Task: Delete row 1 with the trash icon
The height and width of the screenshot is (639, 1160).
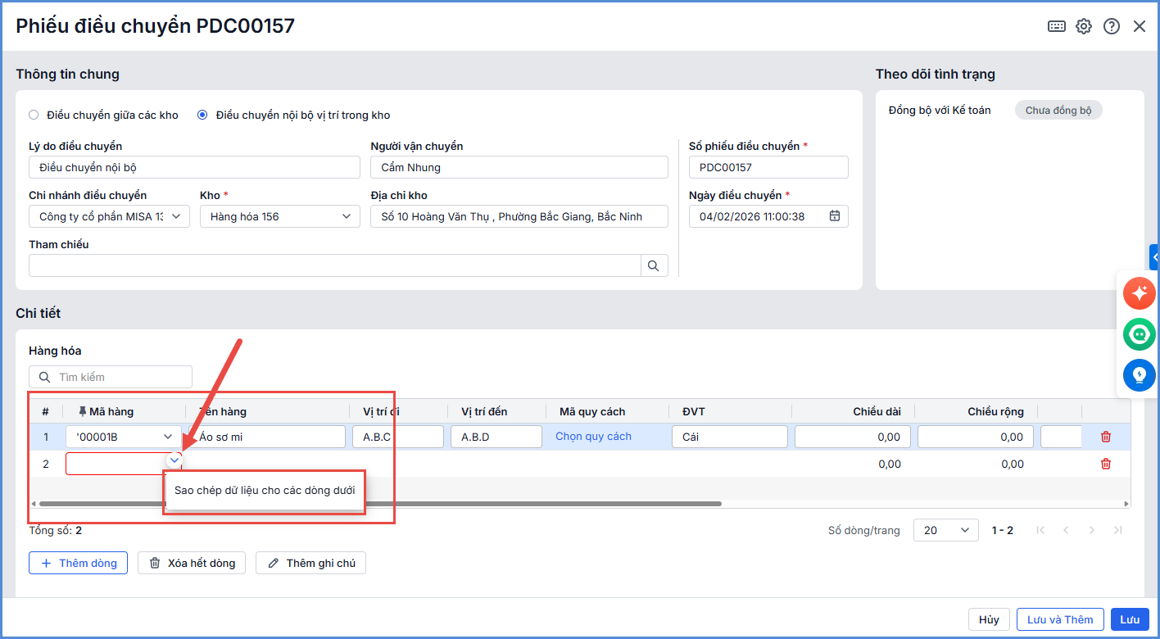Action: [1106, 437]
